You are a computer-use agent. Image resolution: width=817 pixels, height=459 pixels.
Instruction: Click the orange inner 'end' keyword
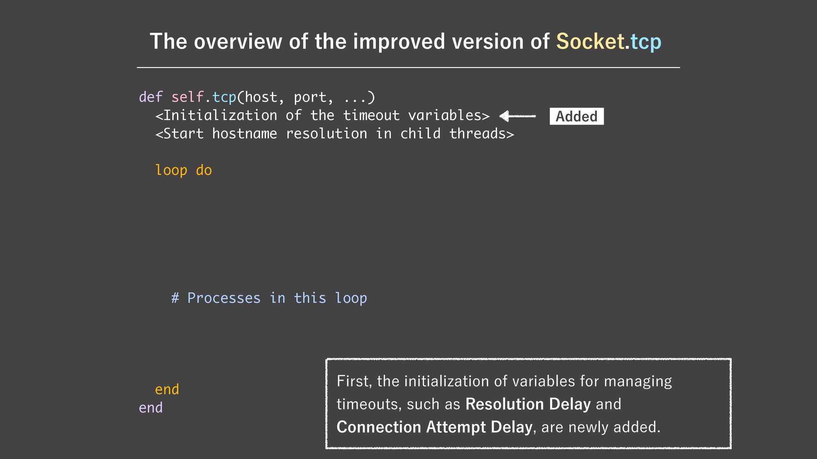coord(167,389)
